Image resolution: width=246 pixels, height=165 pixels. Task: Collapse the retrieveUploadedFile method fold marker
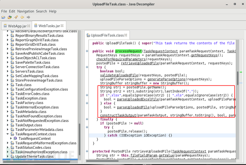point(87,151)
